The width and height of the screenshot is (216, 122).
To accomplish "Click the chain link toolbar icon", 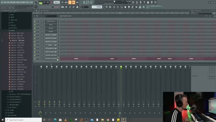I will click(74, 7).
